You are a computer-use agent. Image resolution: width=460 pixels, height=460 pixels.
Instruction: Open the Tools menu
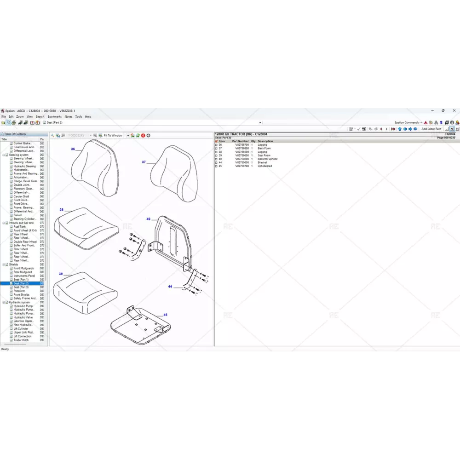(x=78, y=117)
